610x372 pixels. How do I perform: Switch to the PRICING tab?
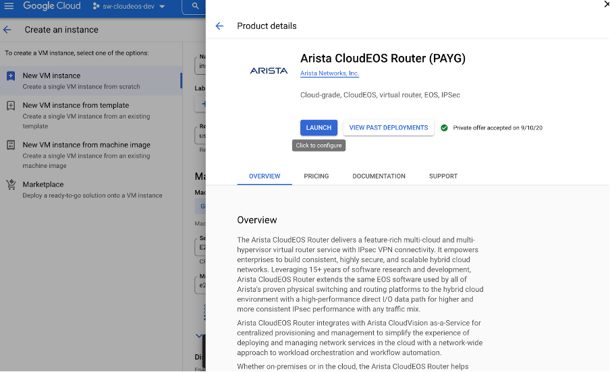pyautogui.click(x=316, y=176)
